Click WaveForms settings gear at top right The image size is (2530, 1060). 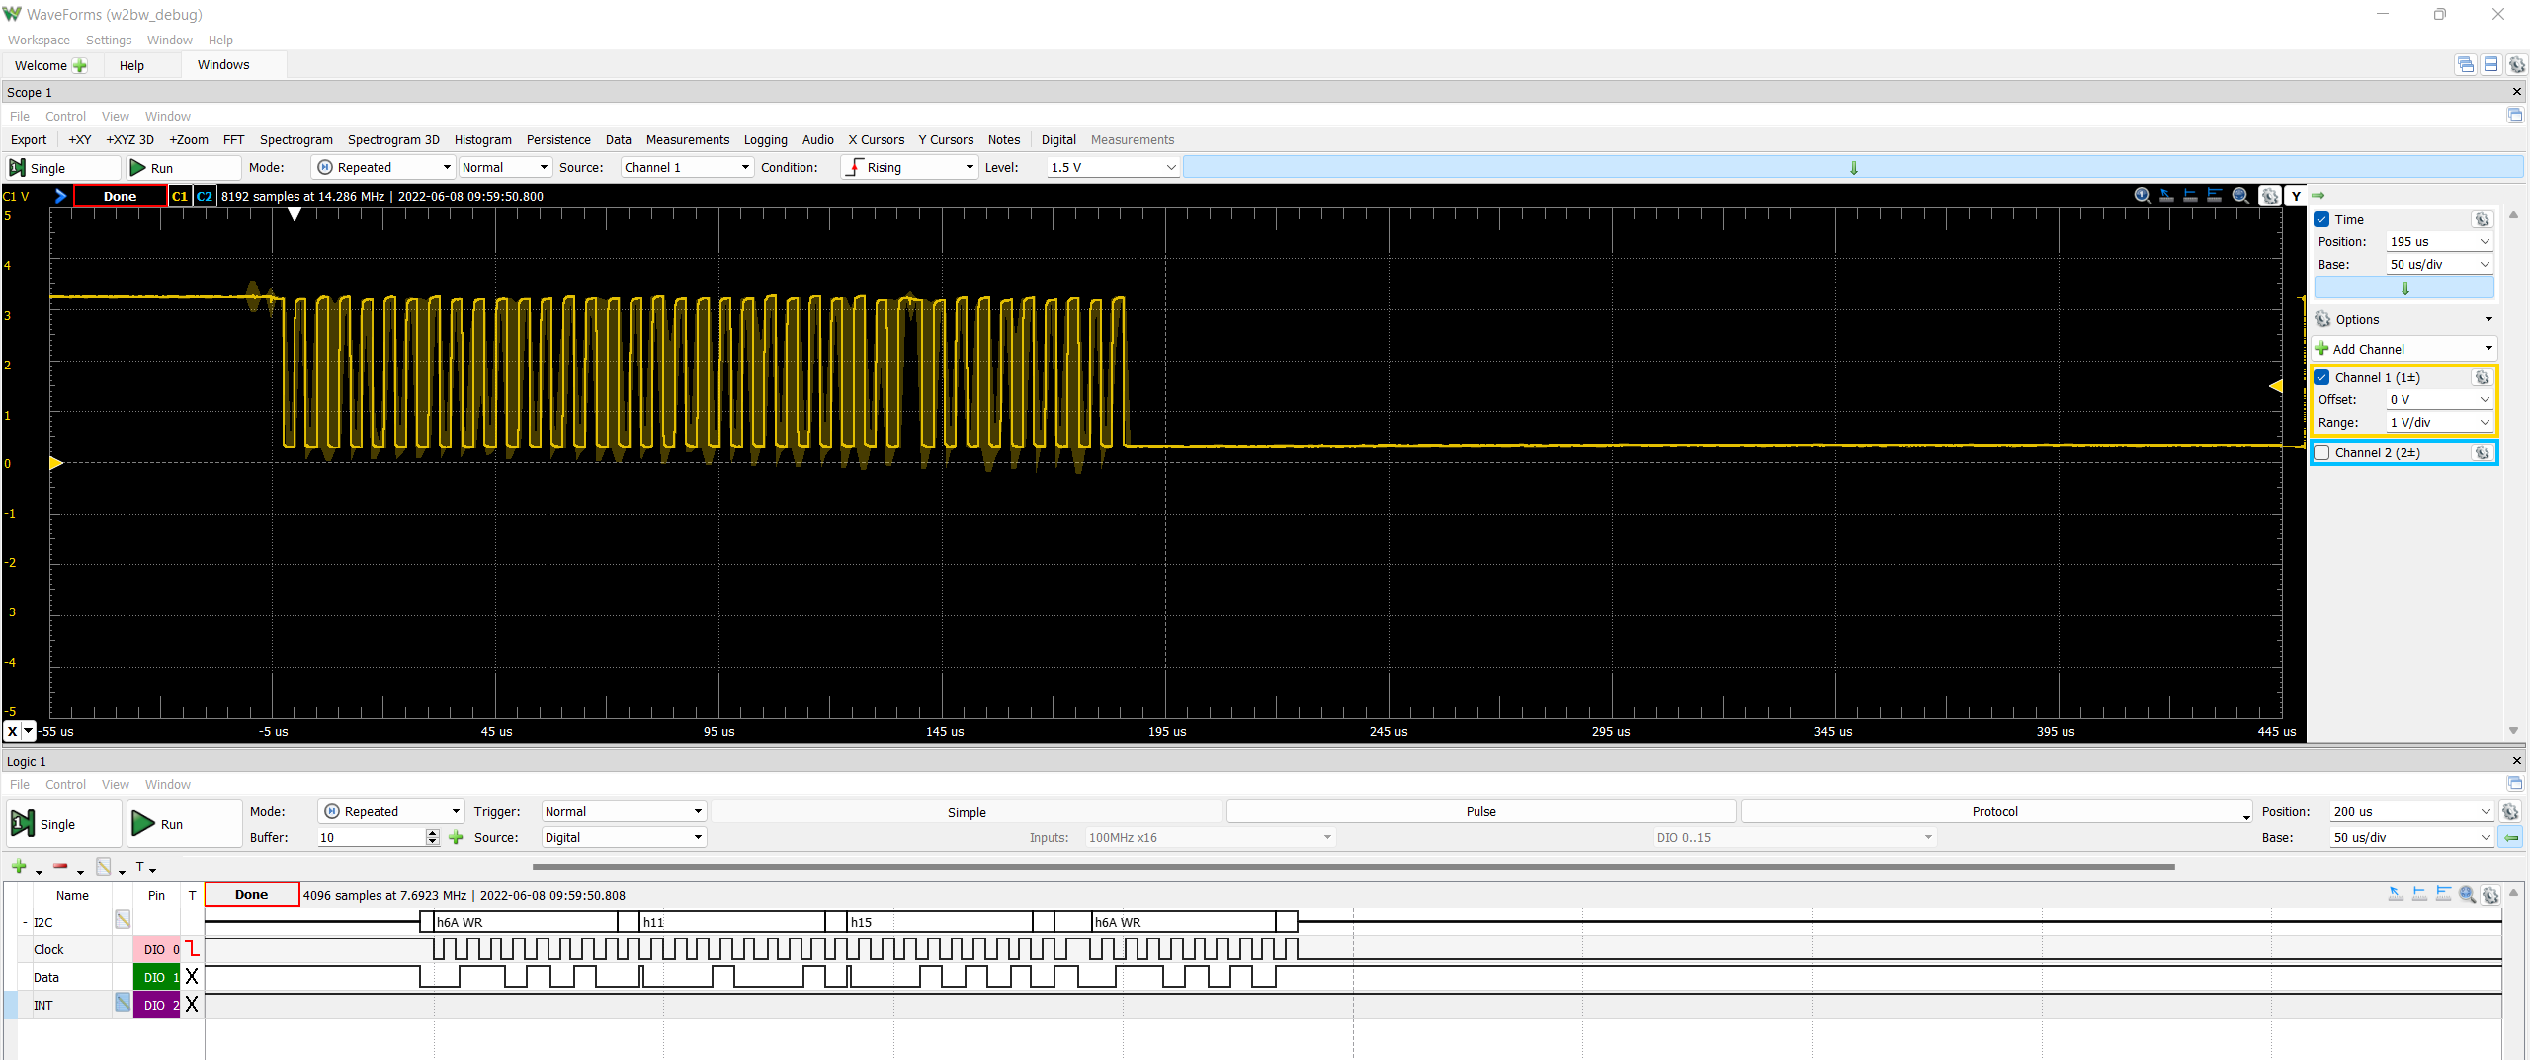point(2516,64)
